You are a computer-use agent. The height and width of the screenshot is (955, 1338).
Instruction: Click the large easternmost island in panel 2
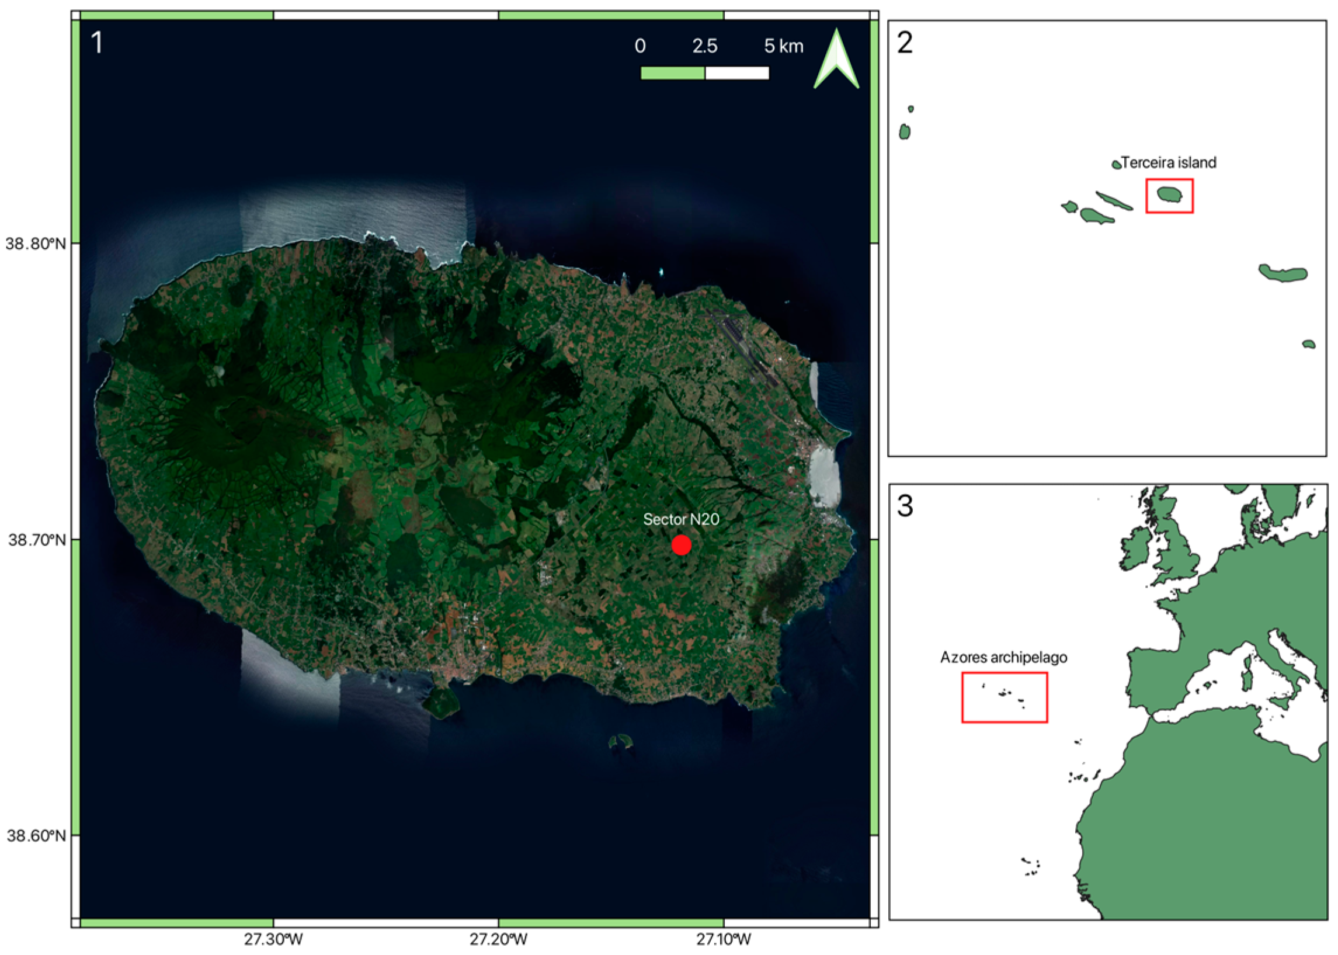(1283, 273)
